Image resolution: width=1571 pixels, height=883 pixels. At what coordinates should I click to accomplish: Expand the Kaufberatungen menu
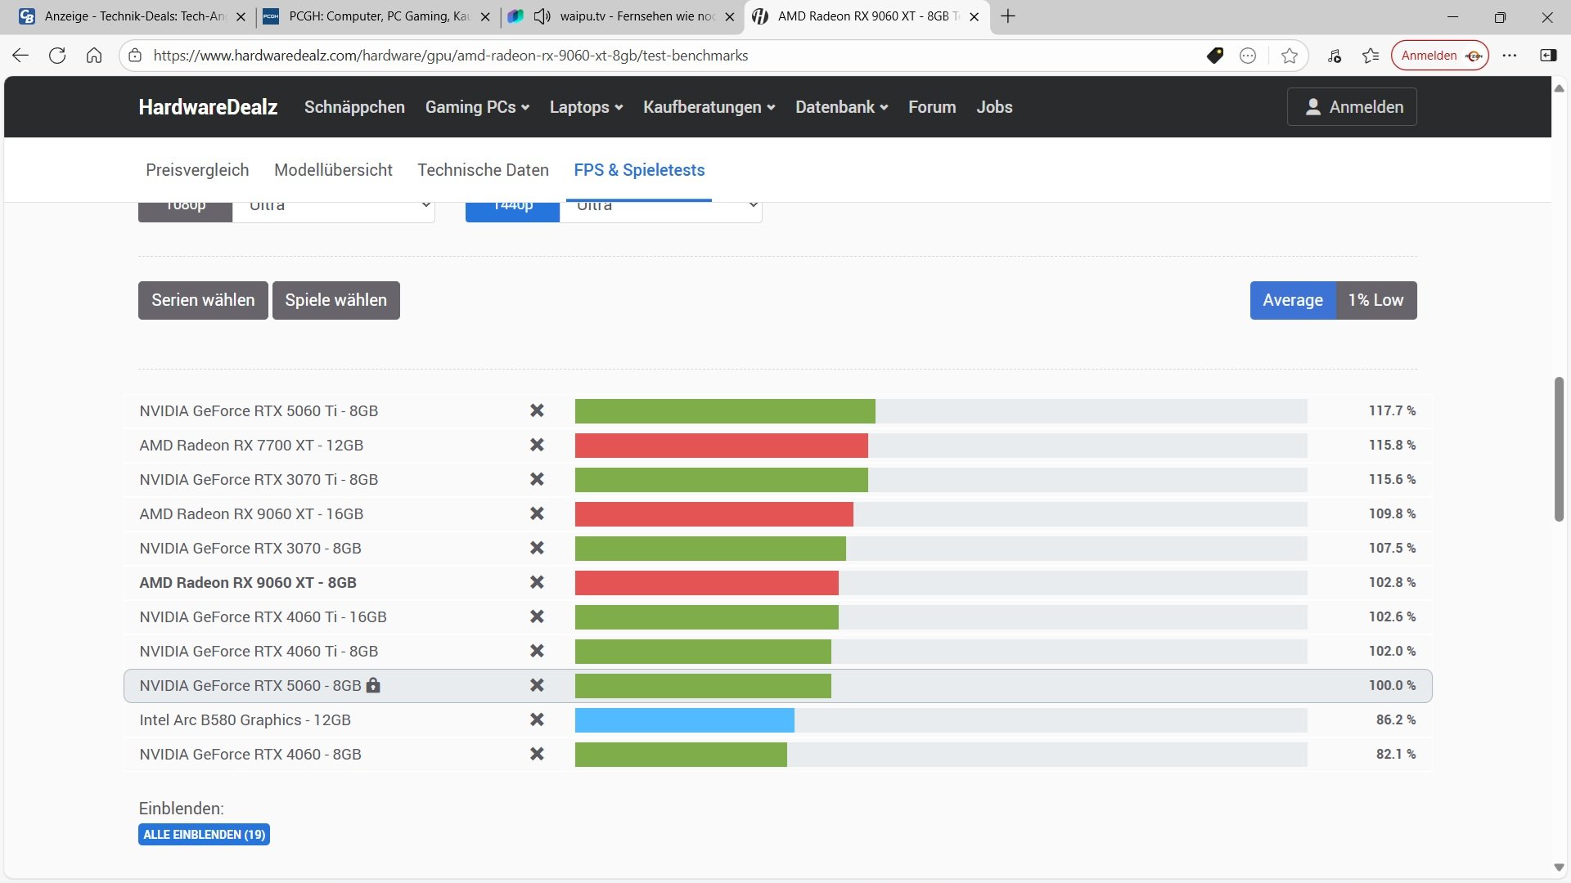tap(709, 107)
